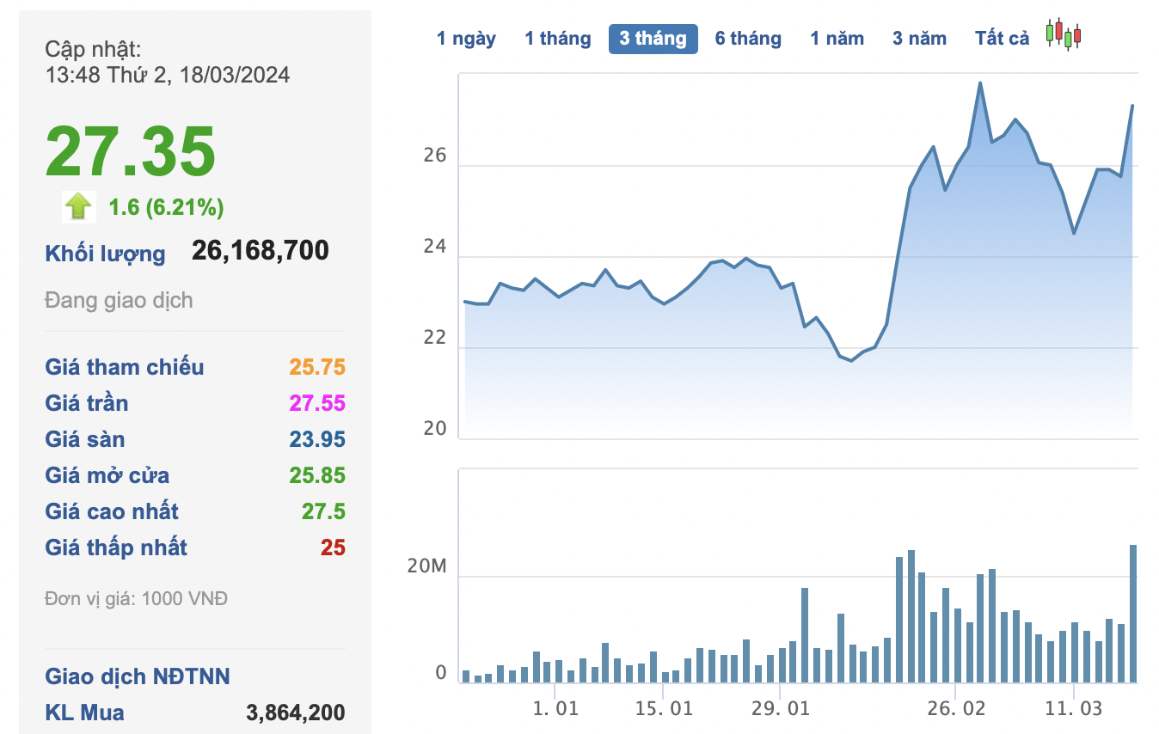Click the 'Đơn vị giá: 1000 VNĐ' note
The image size is (1159, 734).
click(136, 598)
